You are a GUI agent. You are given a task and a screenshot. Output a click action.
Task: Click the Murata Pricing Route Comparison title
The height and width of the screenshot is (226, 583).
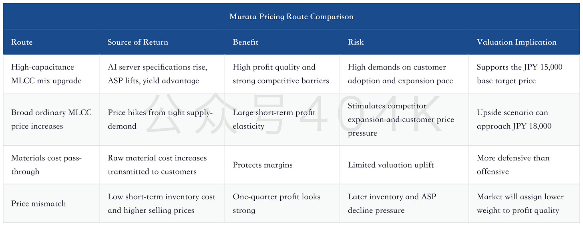click(291, 17)
